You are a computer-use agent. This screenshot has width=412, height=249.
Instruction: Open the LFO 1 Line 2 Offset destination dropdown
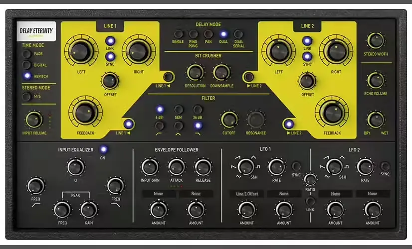tap(247, 194)
